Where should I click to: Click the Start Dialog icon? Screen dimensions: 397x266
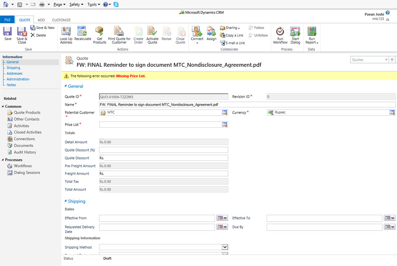(x=295, y=32)
